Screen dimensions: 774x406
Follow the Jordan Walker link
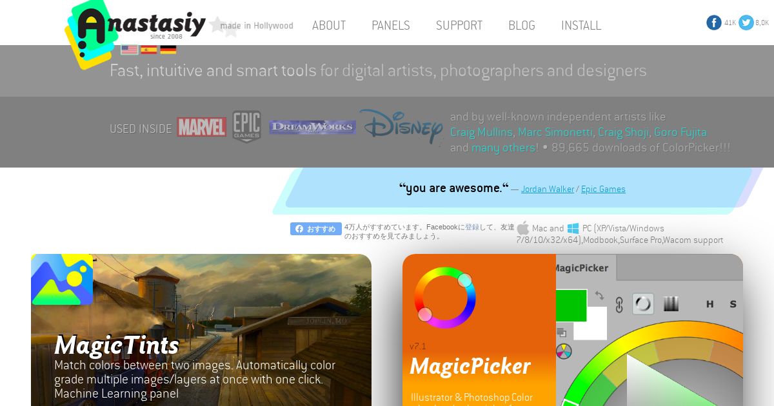(x=548, y=189)
